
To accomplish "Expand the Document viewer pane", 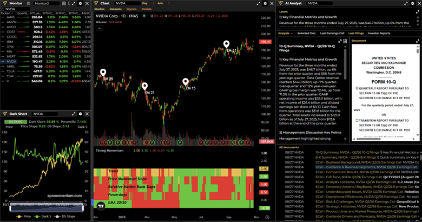I will (418, 41).
